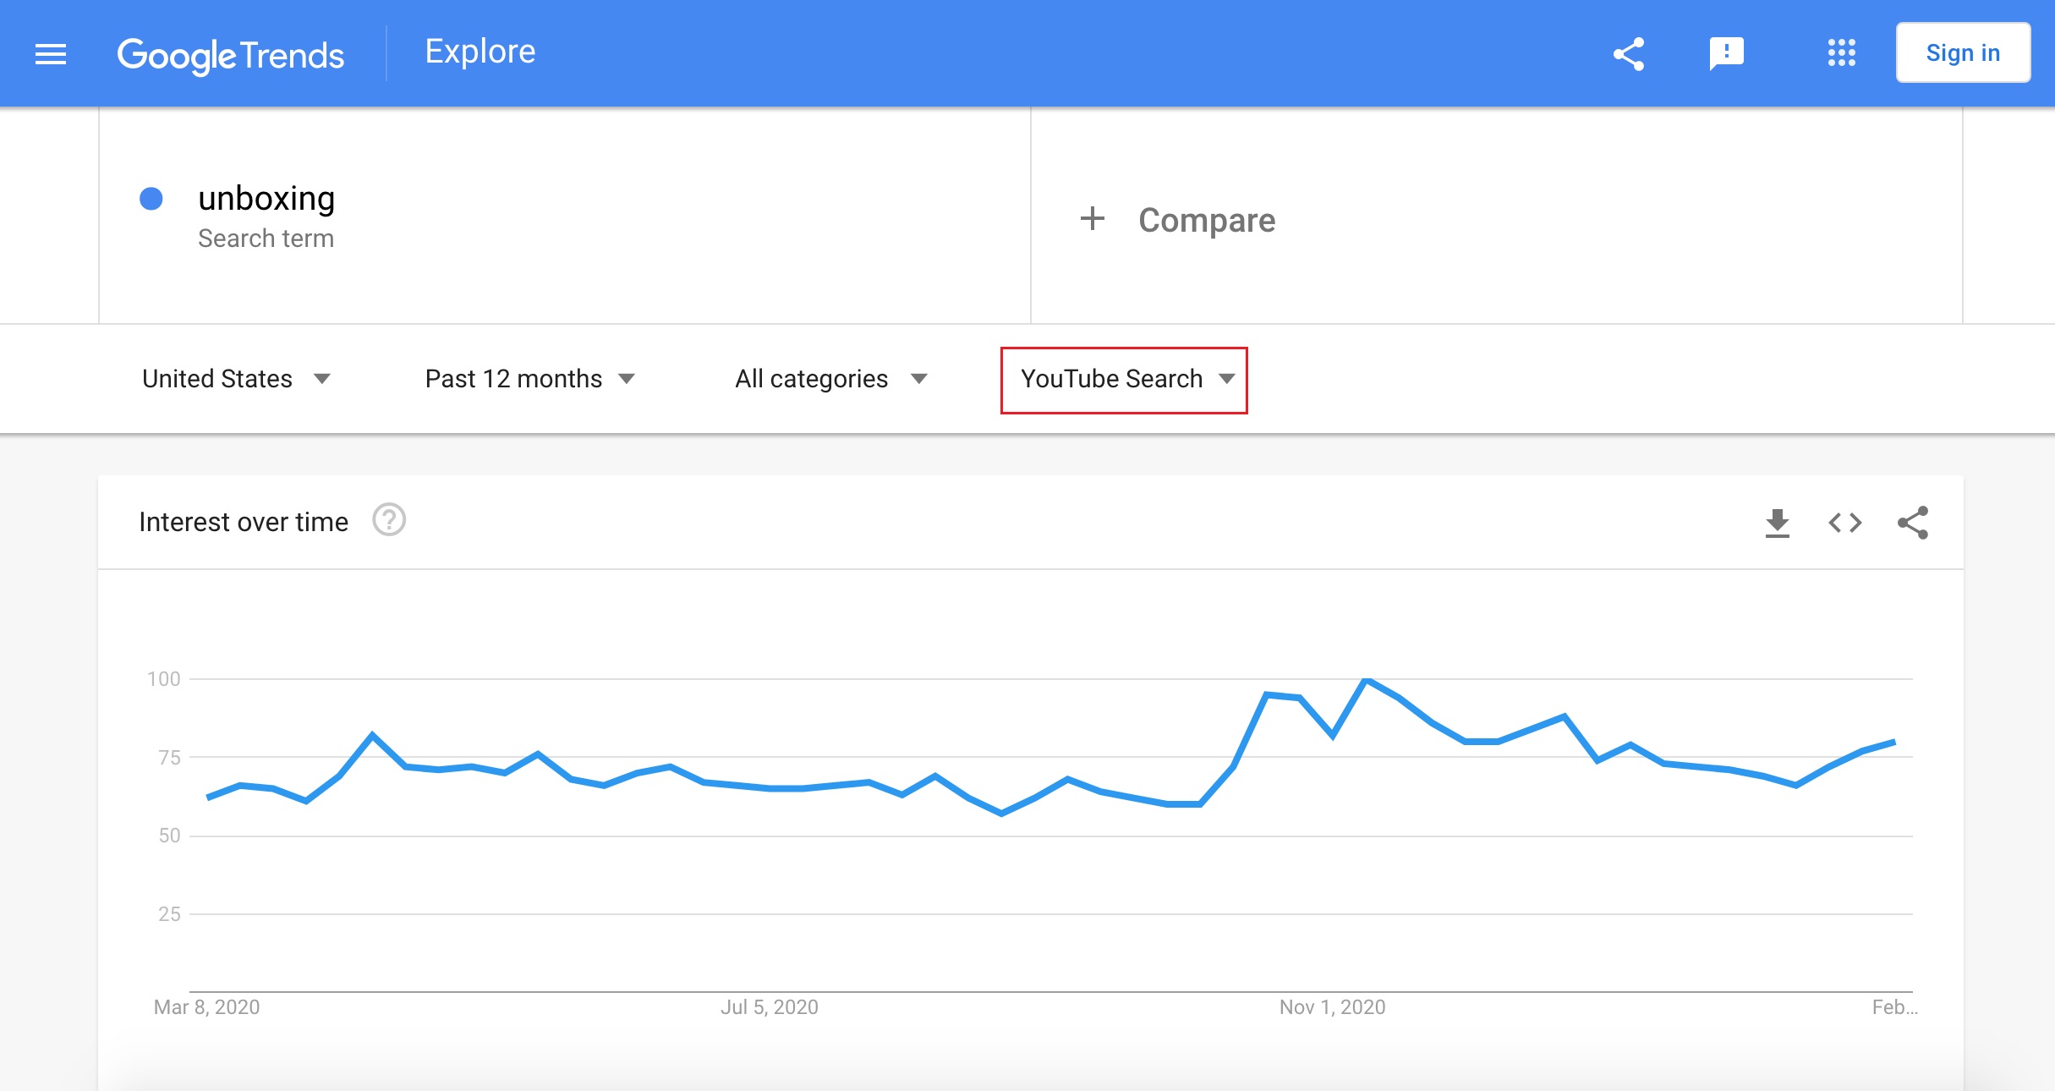Click the Sign in button
2055x1091 pixels.
[1964, 54]
